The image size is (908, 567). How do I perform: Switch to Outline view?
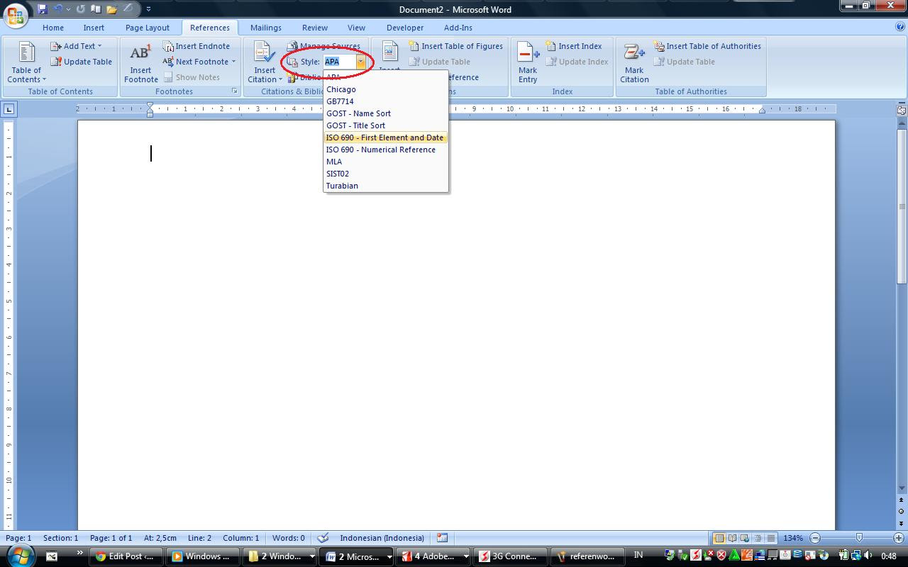pos(758,538)
